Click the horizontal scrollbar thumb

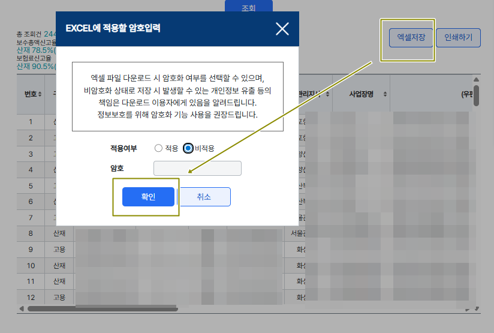[103, 309]
